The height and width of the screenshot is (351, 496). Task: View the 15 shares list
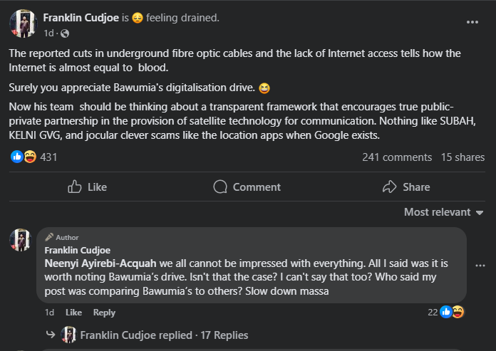click(x=463, y=157)
